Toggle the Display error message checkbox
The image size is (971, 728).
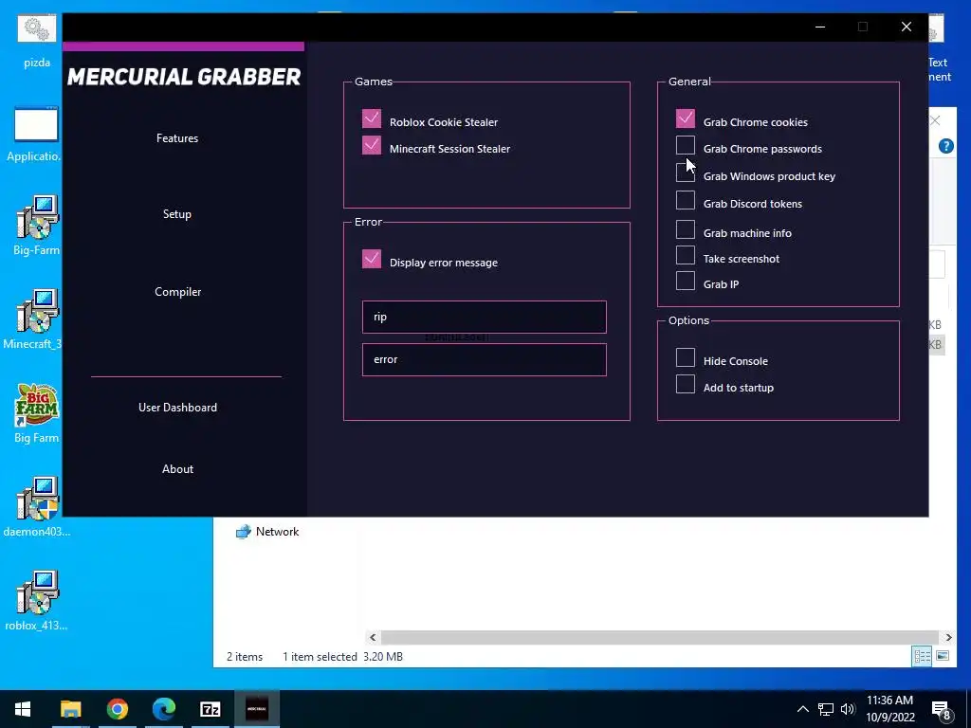pyautogui.click(x=372, y=259)
